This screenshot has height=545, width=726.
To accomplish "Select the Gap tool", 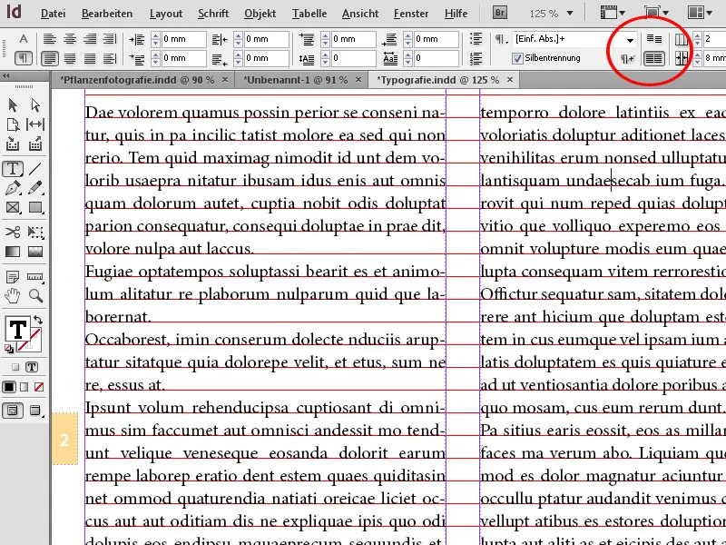I will pyautogui.click(x=35, y=124).
